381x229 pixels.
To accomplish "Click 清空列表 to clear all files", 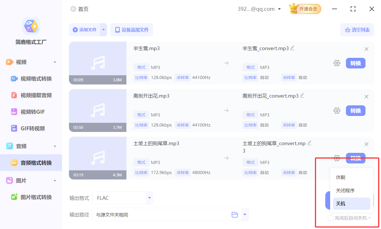I will [x=357, y=30].
